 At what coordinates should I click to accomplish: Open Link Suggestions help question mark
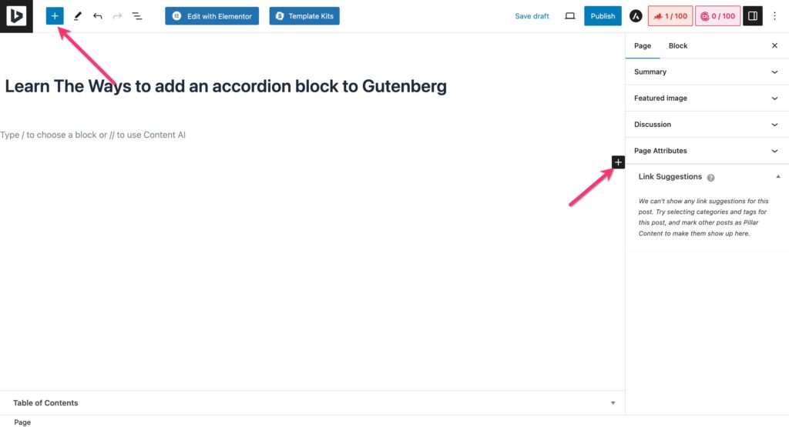[711, 178]
